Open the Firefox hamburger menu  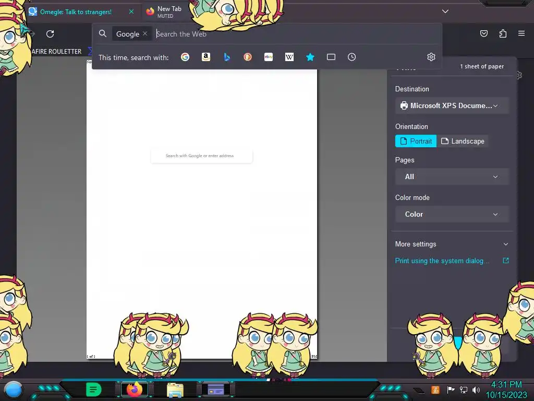[x=521, y=33]
